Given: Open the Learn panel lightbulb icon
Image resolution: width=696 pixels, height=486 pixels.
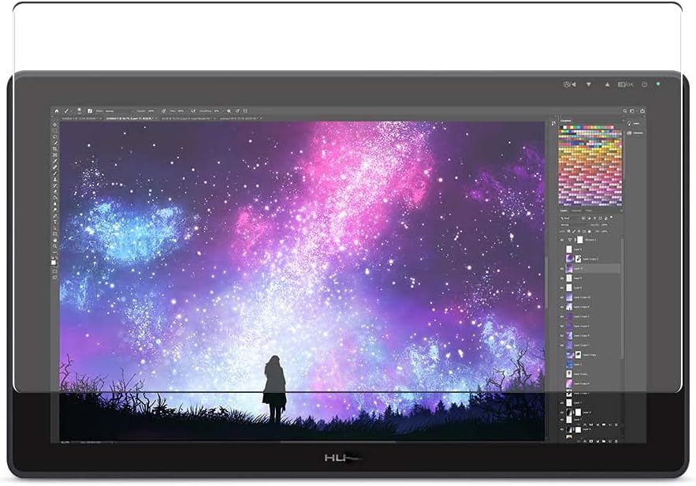Looking at the screenshot, I should [x=630, y=124].
